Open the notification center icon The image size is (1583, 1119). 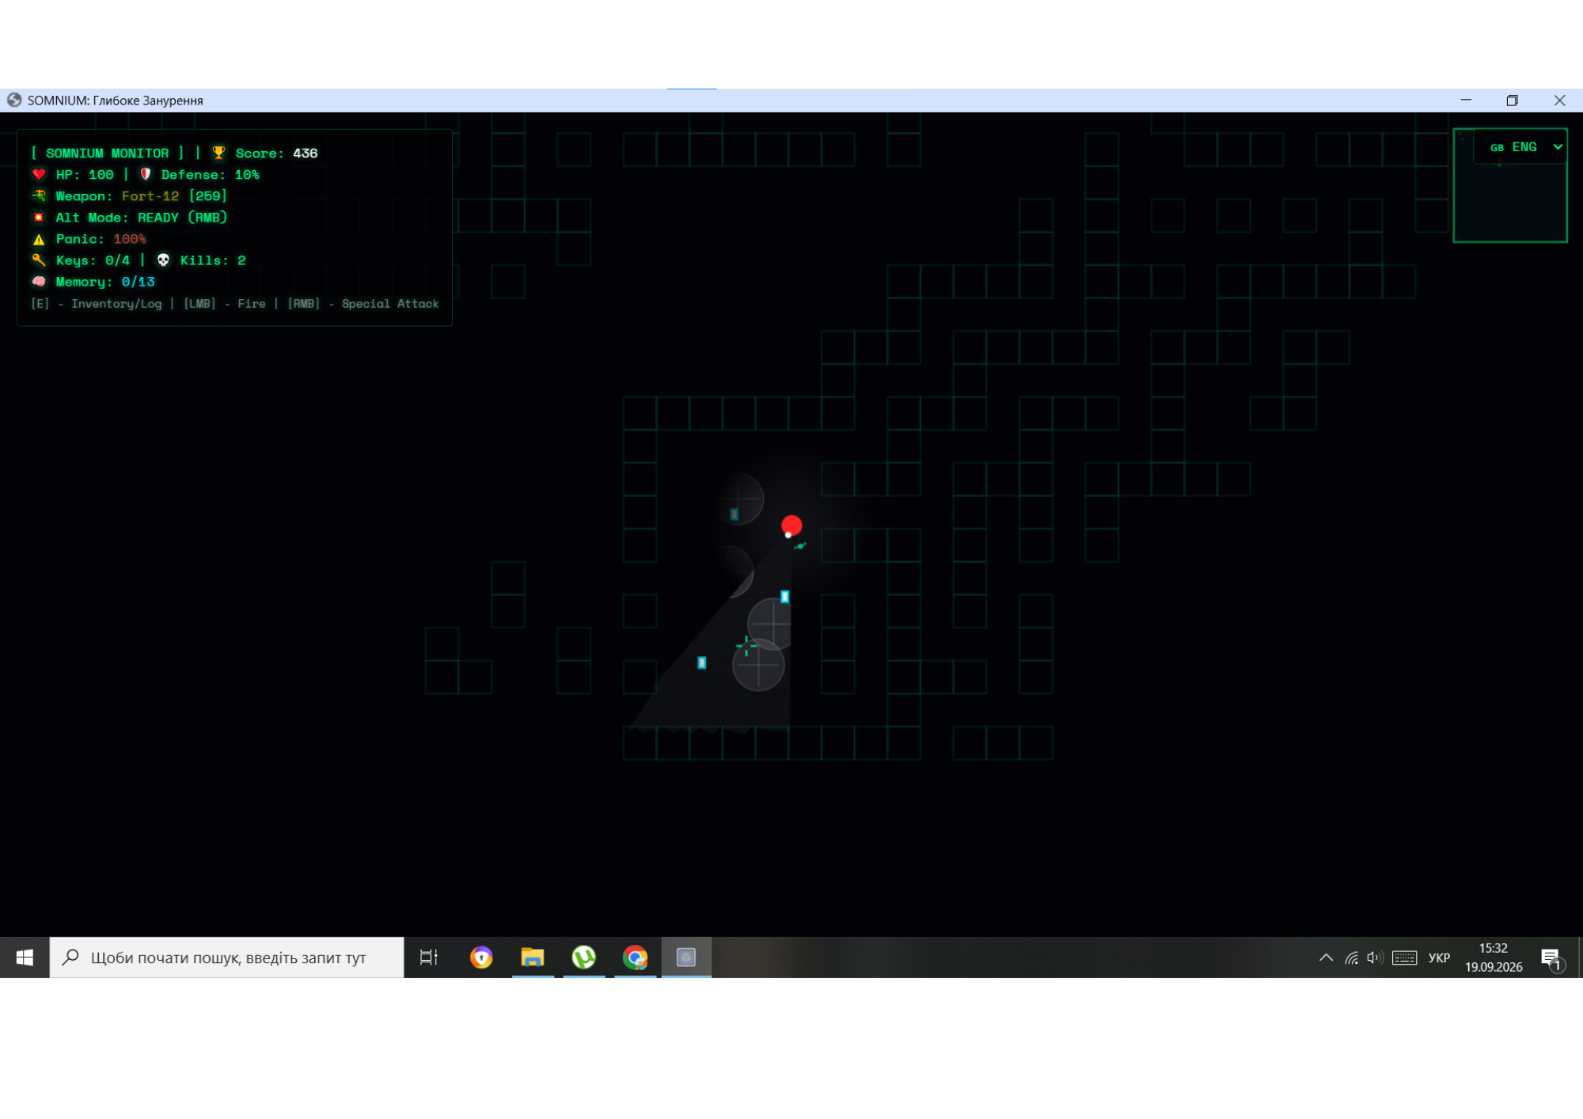point(1551,959)
